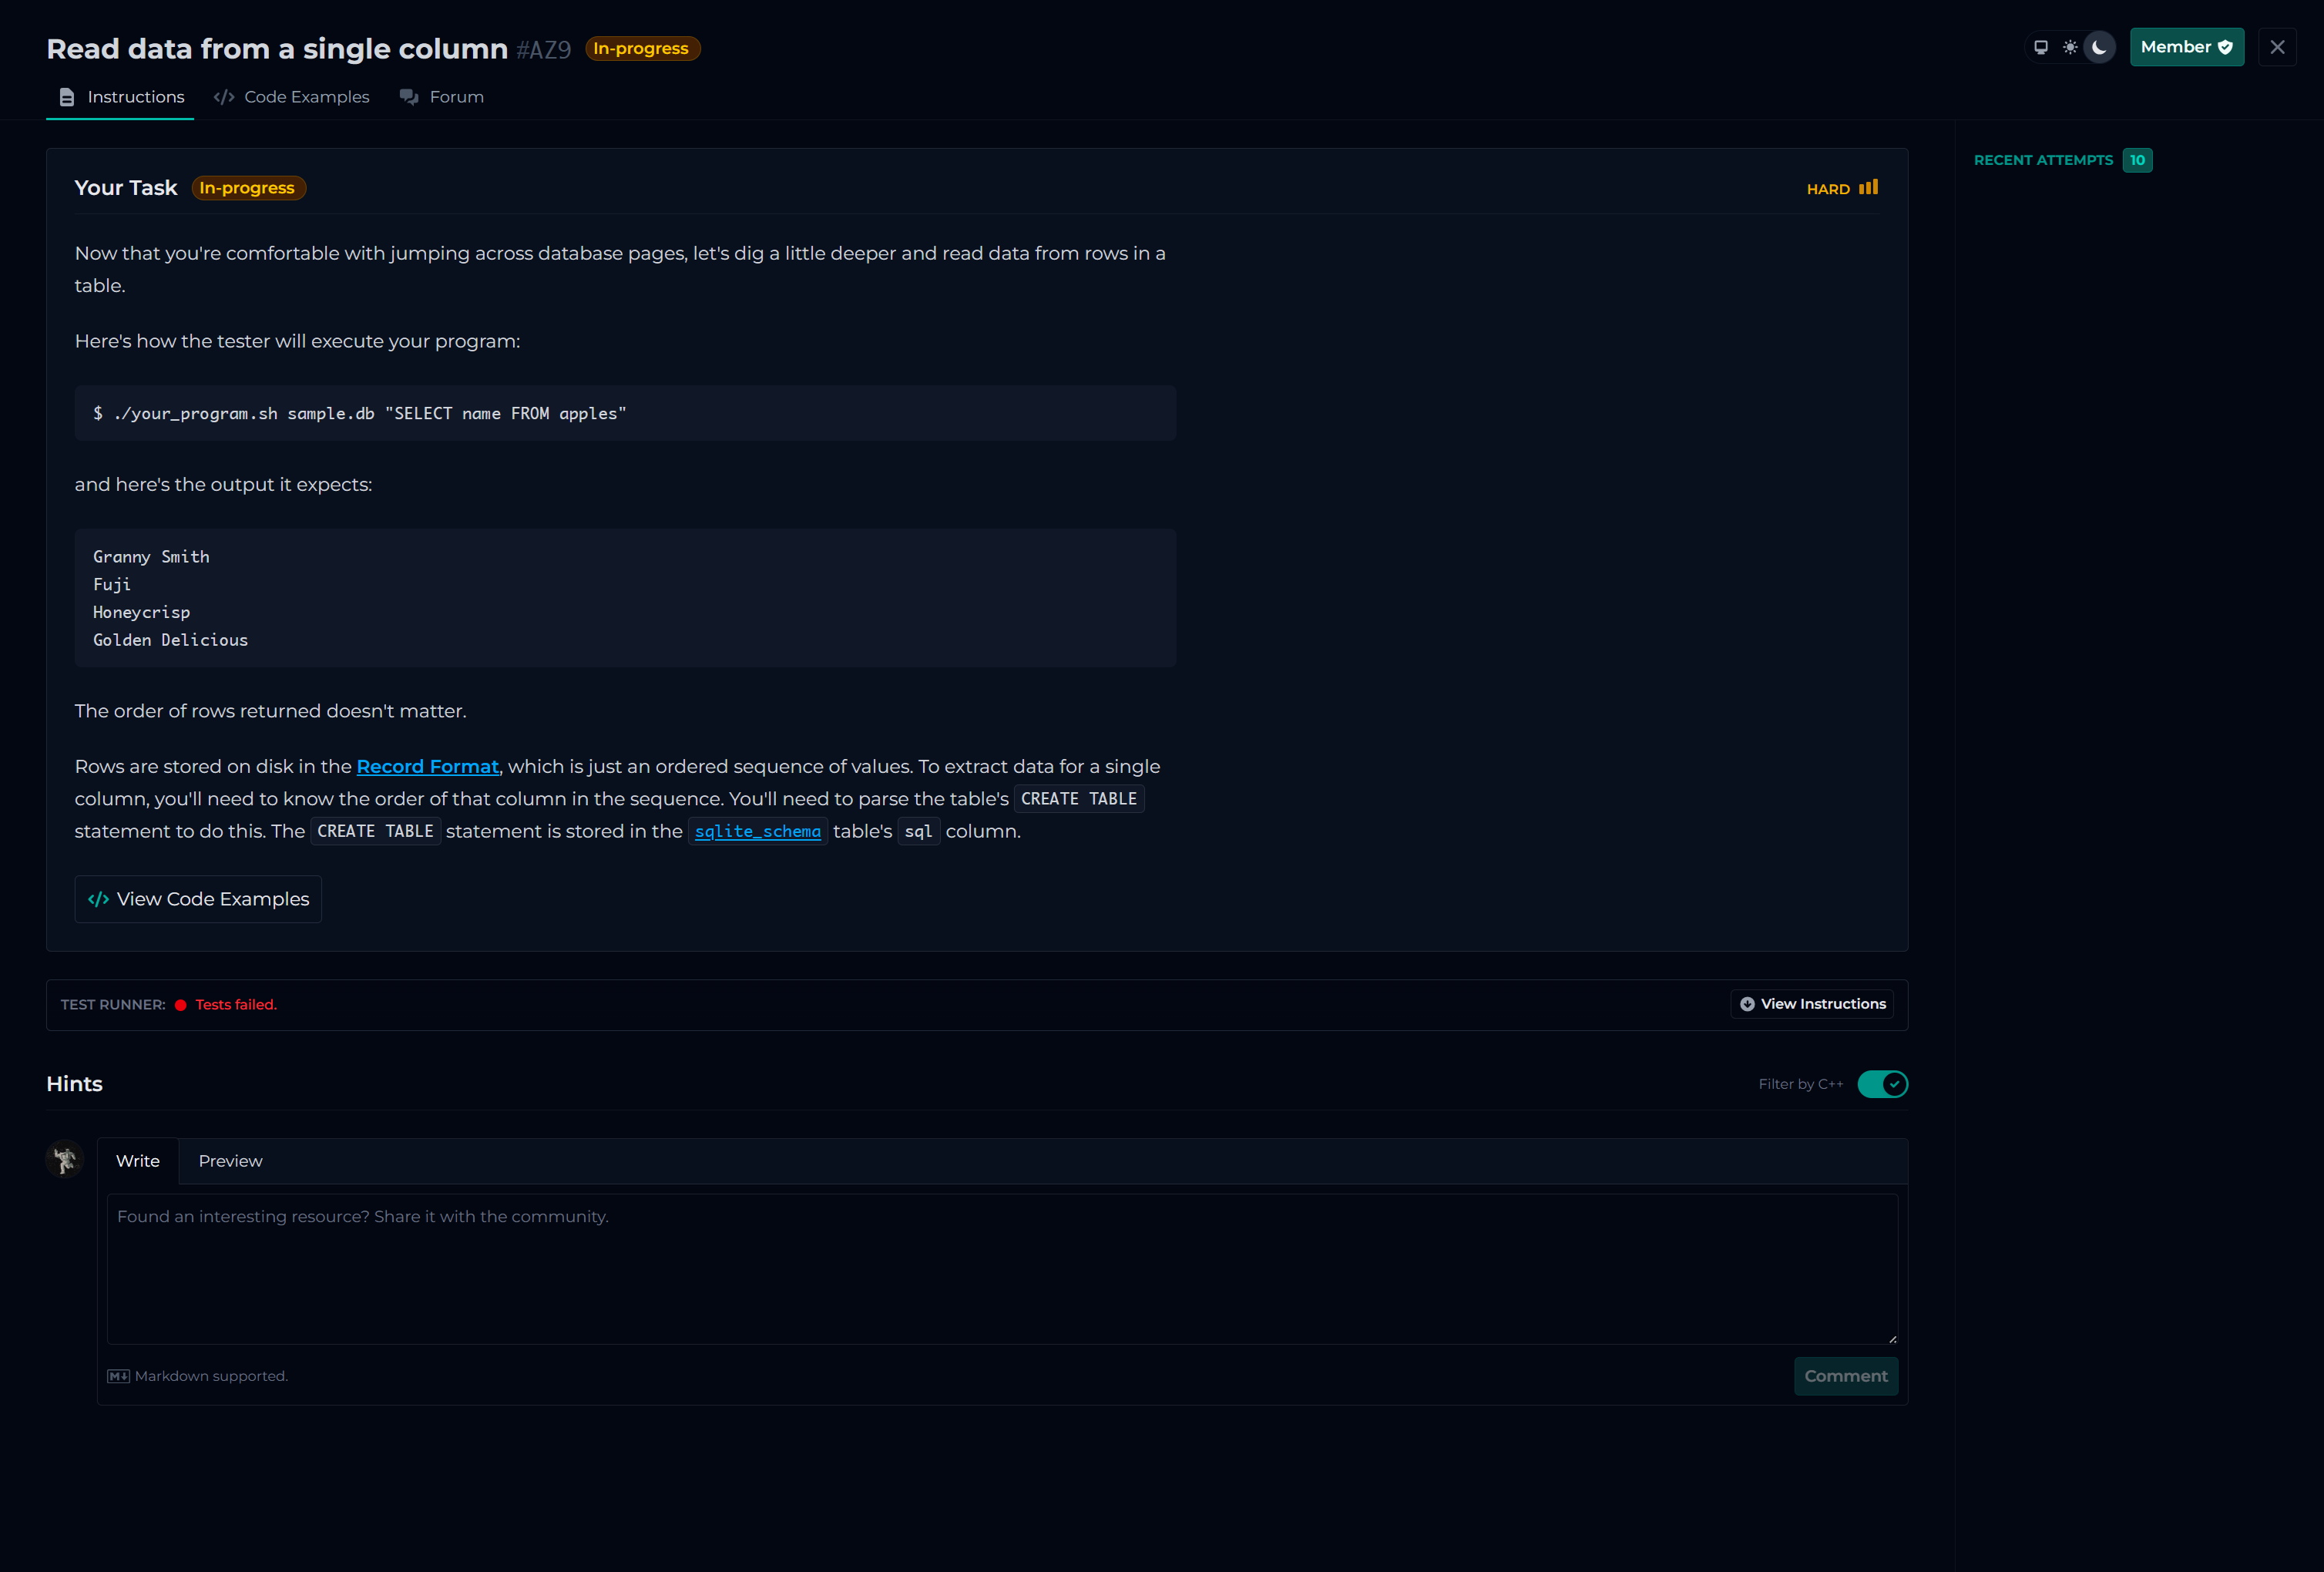
Task: Expand View Instructions in test runner
Action: [1812, 1004]
